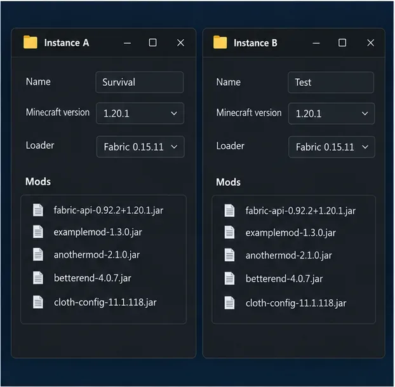Open Minecraft version dropdown in Instance A
Viewport: 395px width, 387px height.
click(140, 113)
